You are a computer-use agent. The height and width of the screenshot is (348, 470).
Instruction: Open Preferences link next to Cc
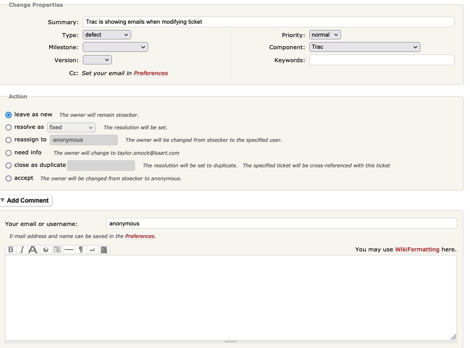pyautogui.click(x=151, y=73)
